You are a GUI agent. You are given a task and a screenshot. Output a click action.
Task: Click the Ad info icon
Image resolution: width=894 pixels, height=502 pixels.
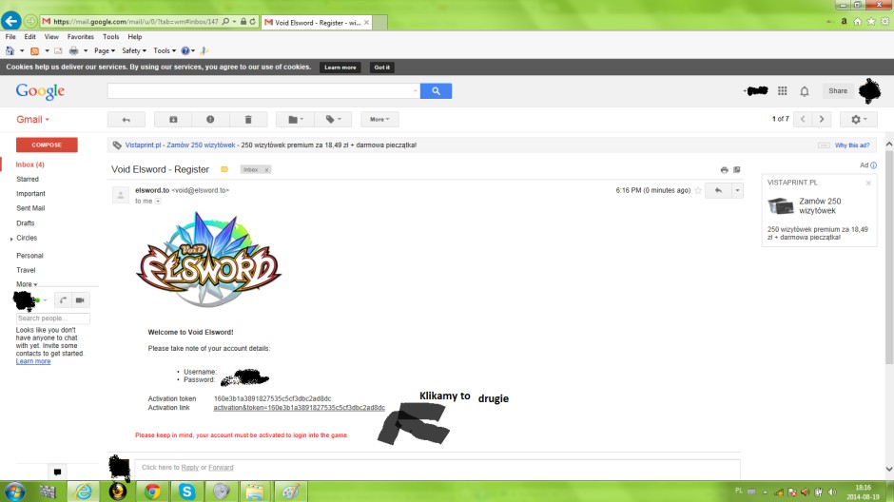[x=873, y=165]
